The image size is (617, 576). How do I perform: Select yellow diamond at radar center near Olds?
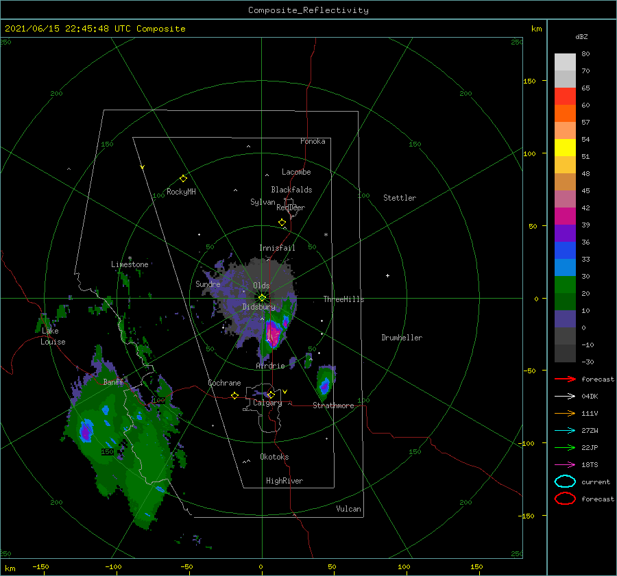pyautogui.click(x=262, y=298)
